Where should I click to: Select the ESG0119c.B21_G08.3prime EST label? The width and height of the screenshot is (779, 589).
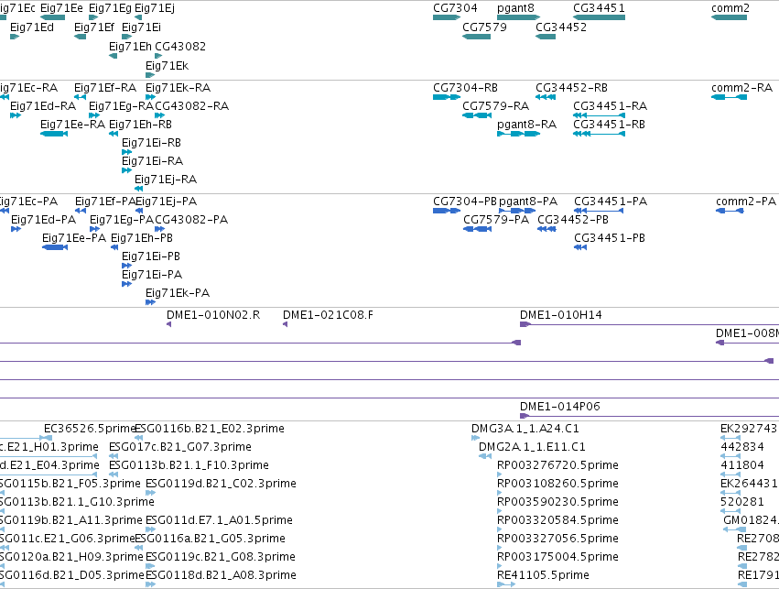click(x=221, y=556)
